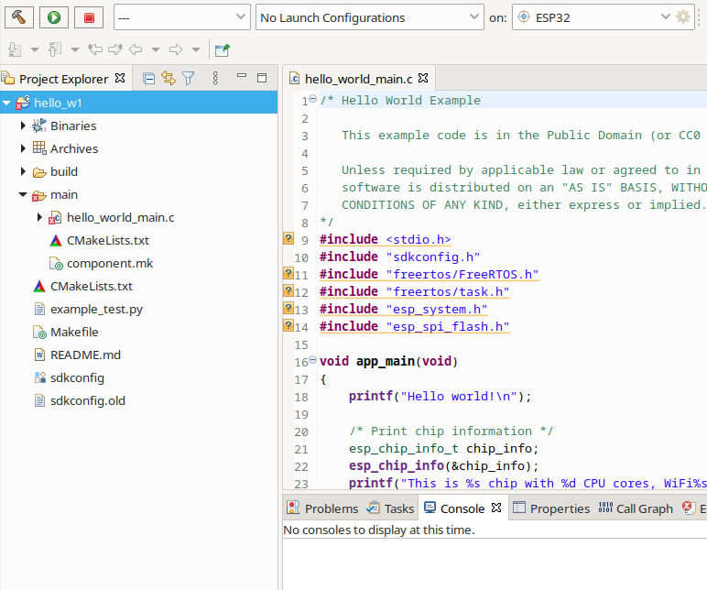Select hello_world_main.c in Project Explorer
This screenshot has height=590, width=707.
click(x=120, y=217)
